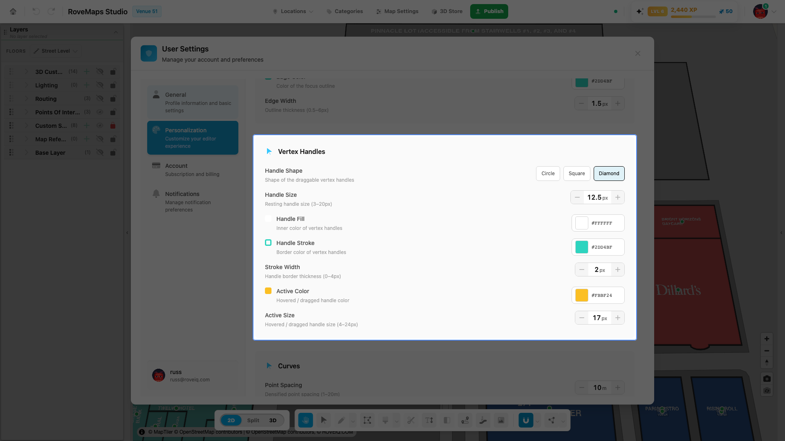Switch to Split view mode
The image size is (785, 441).
point(253,420)
